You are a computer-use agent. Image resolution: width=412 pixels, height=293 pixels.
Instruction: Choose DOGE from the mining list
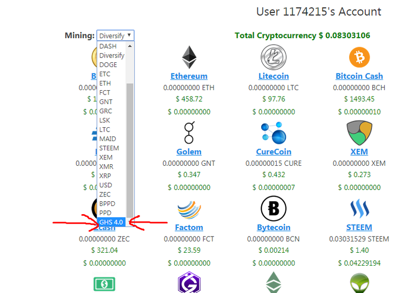pos(112,64)
